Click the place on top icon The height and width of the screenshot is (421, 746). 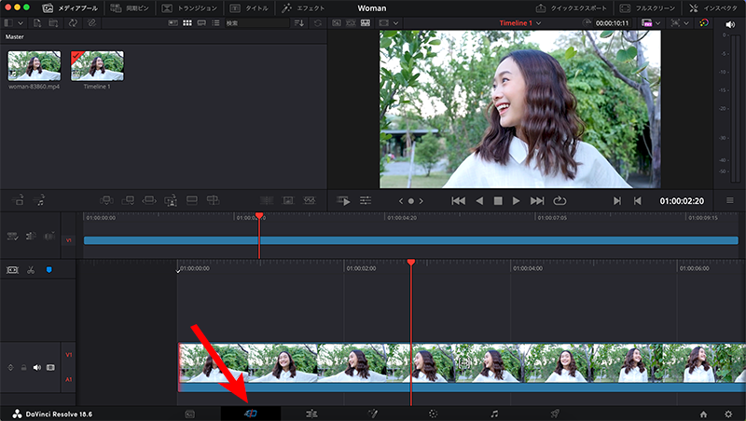click(192, 200)
